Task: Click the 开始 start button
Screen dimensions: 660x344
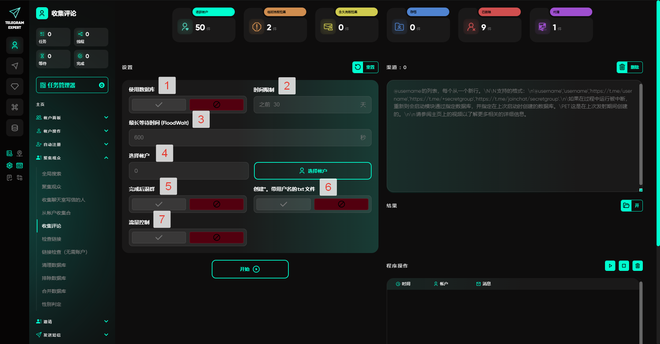Action: (x=250, y=269)
